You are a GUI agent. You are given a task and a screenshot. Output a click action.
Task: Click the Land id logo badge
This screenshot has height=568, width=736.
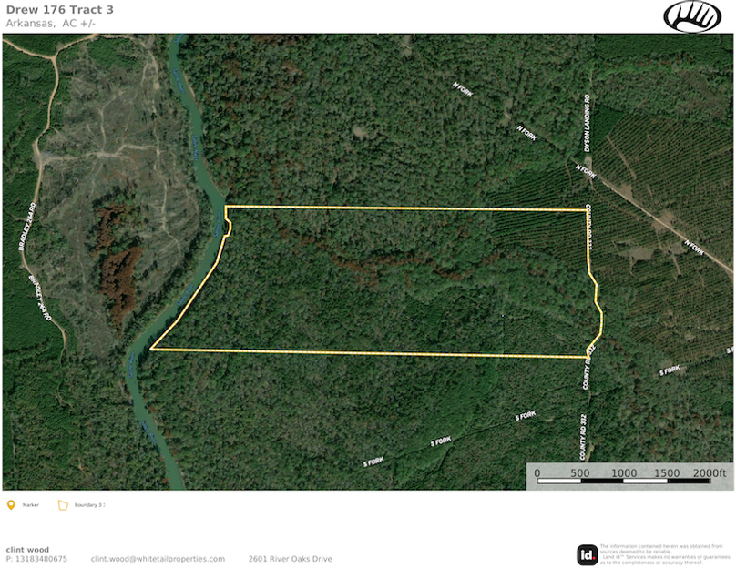[587, 555]
